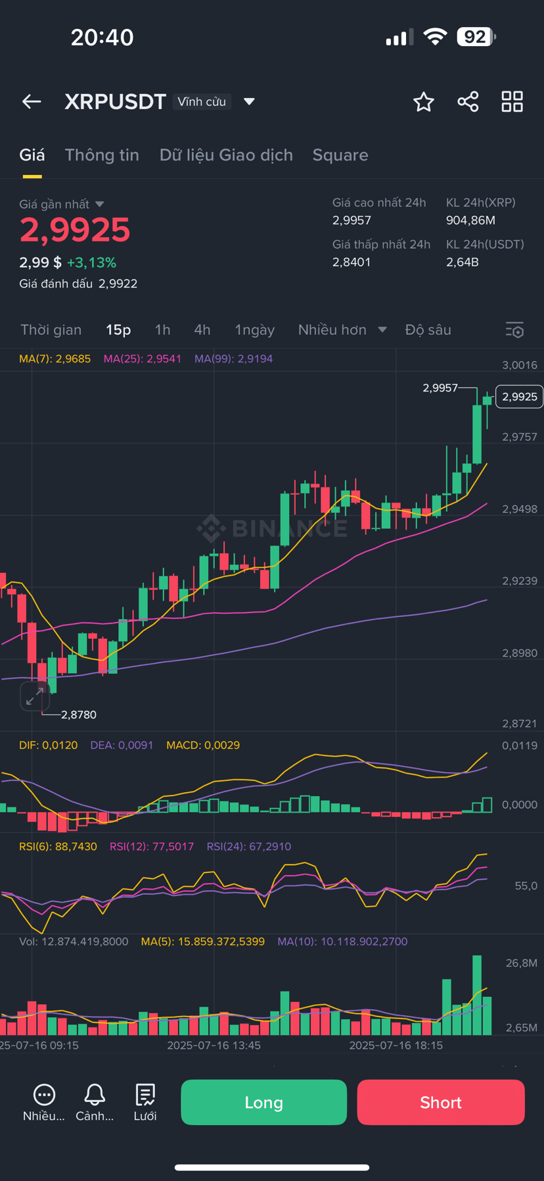Tap the RSI(6): 88,7430 label
Image resolution: width=544 pixels, height=1181 pixels.
(58, 847)
